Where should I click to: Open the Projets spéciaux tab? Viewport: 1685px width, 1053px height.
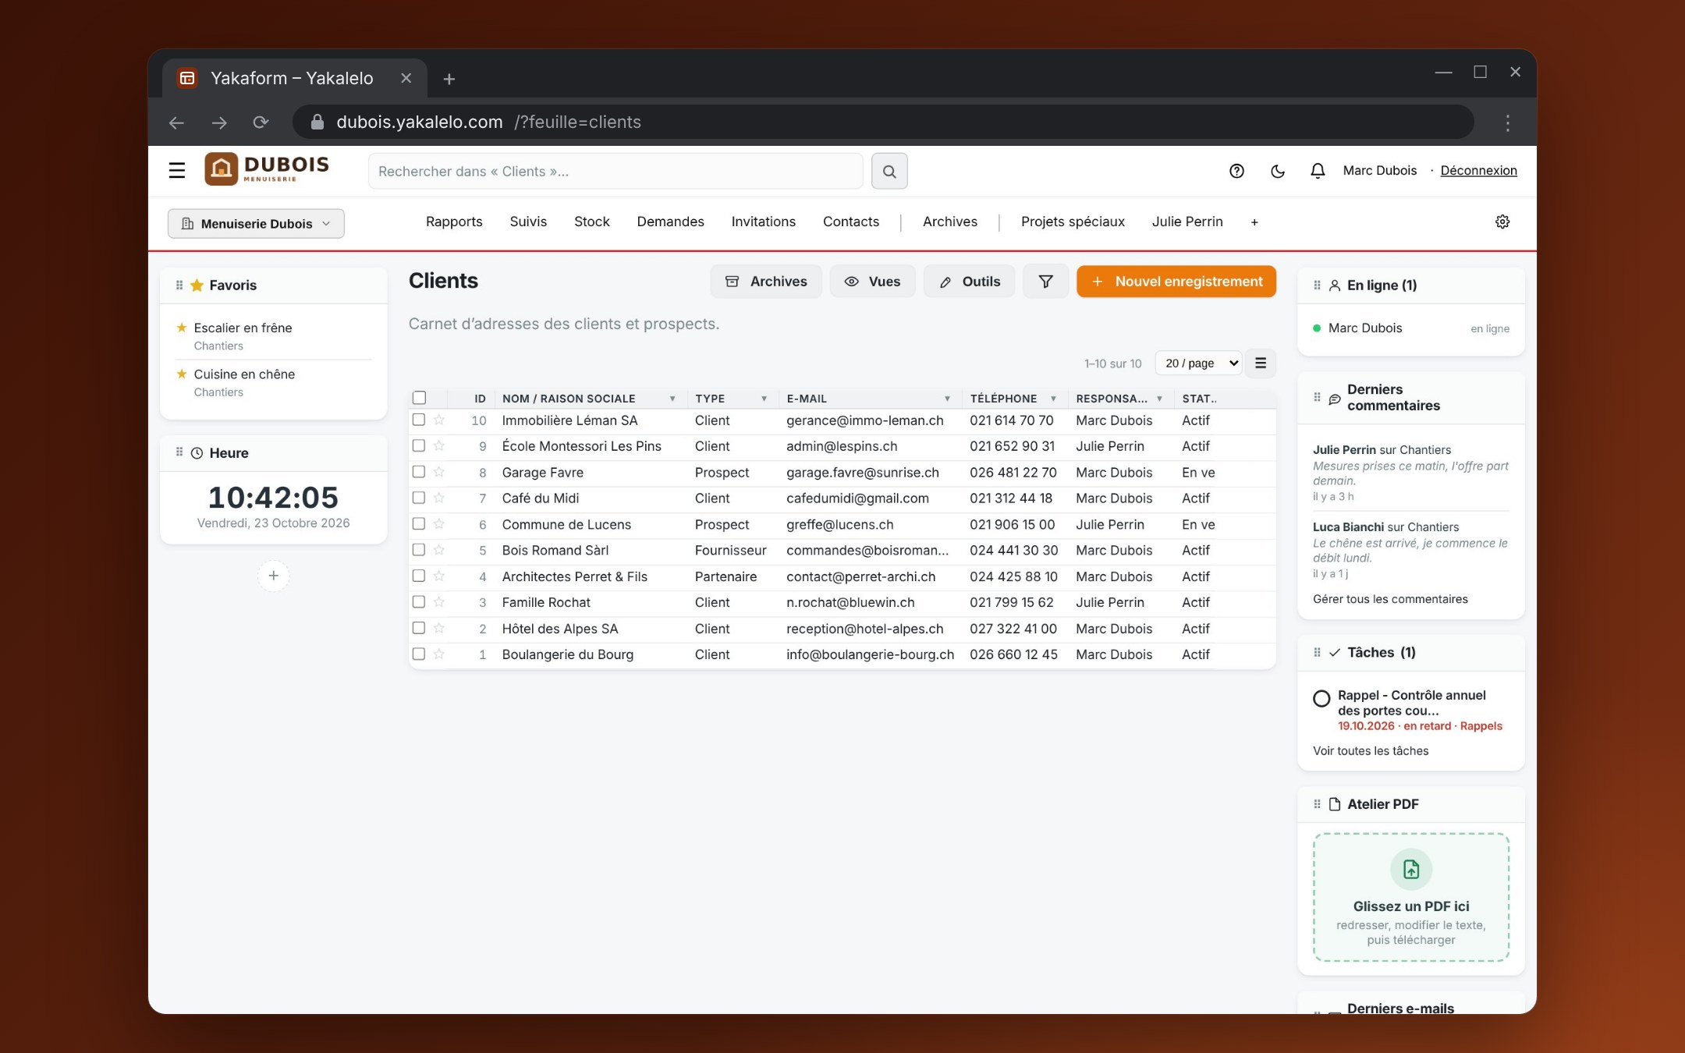click(x=1073, y=222)
